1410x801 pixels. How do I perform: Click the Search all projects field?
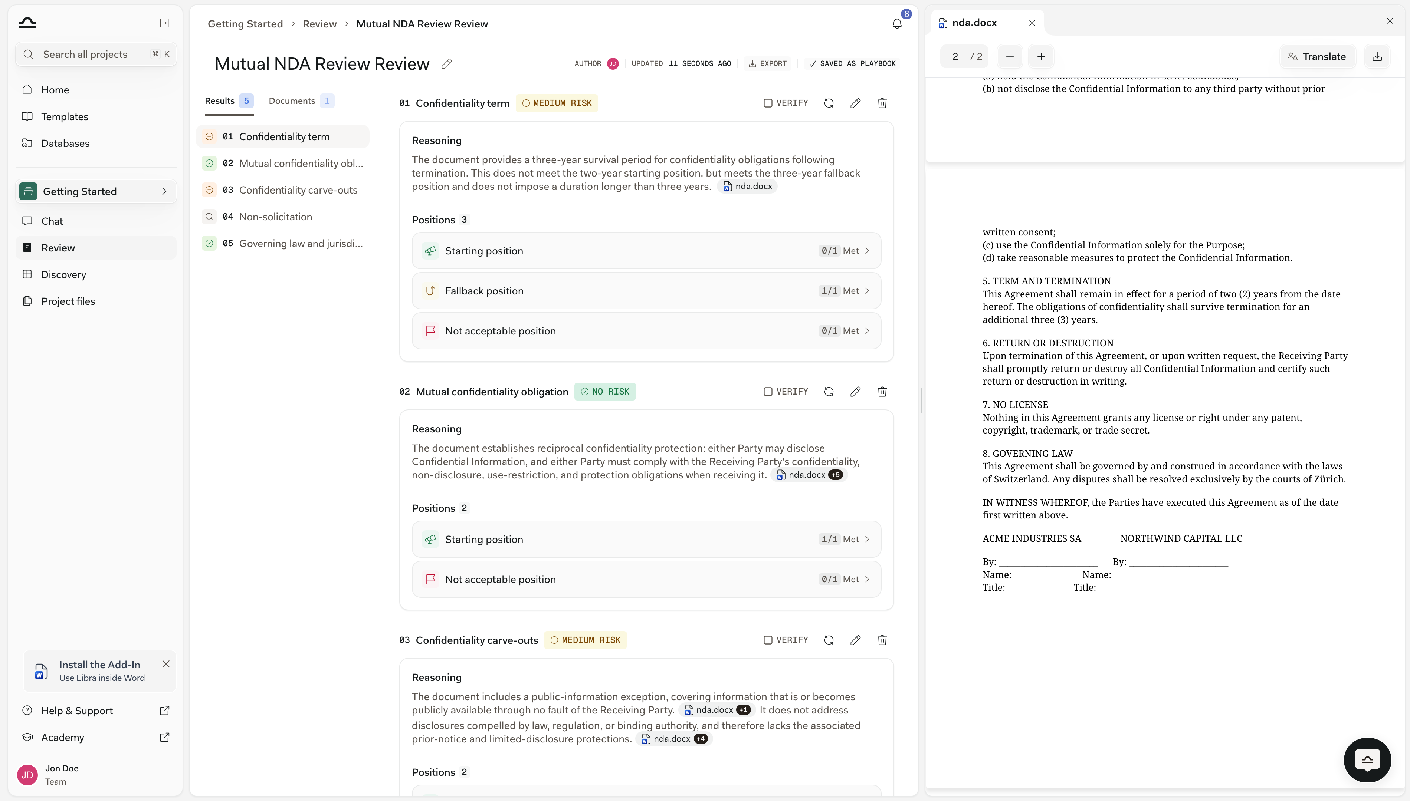coord(96,55)
